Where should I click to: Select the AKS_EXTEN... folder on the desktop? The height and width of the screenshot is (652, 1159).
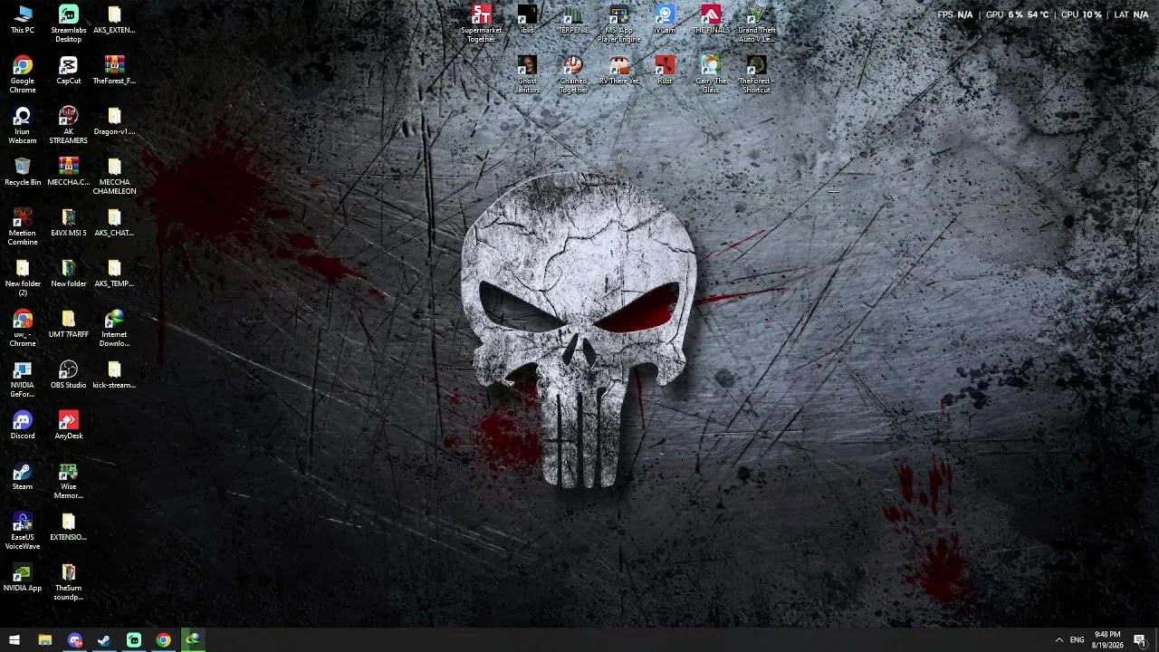click(114, 20)
